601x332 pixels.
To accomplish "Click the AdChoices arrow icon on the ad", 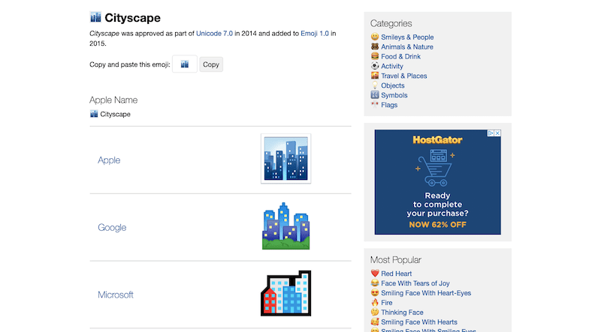I will tap(491, 133).
